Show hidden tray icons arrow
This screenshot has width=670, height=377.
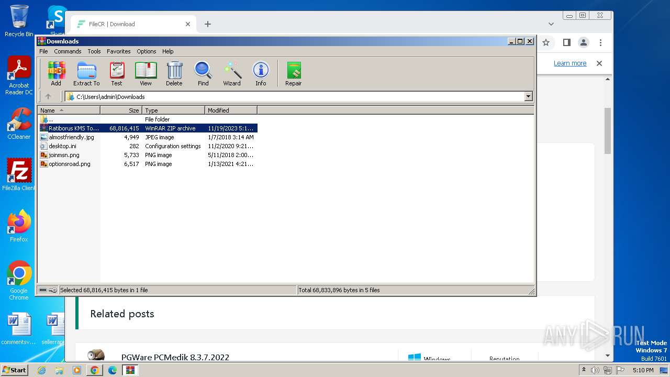pyautogui.click(x=584, y=370)
